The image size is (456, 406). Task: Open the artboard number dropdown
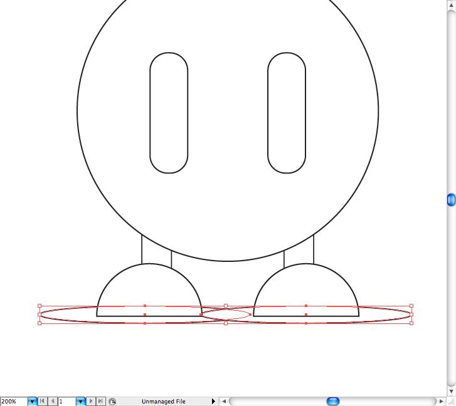pyautogui.click(x=80, y=401)
